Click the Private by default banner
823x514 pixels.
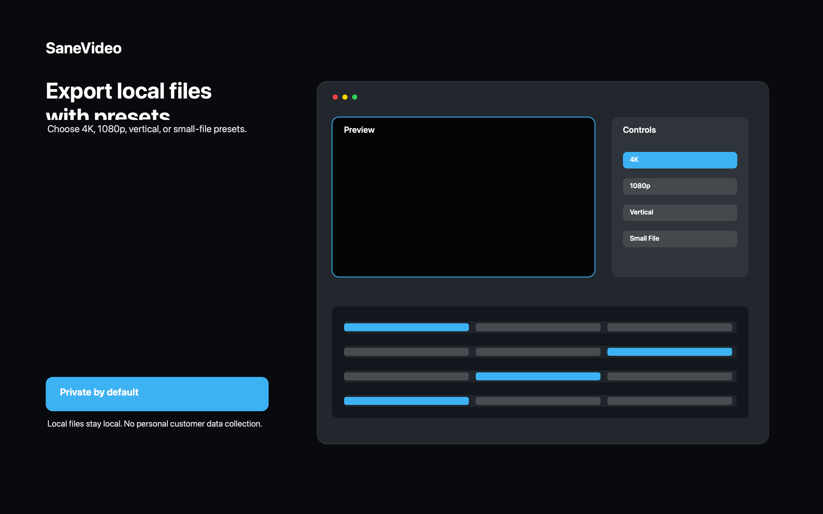[x=157, y=394]
